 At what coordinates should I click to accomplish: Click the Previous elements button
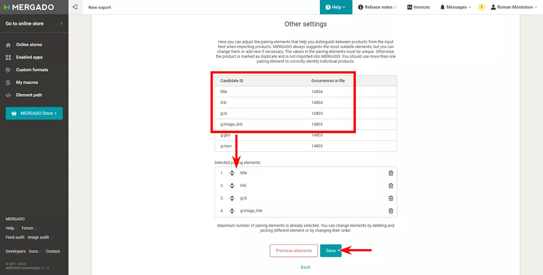click(294, 250)
